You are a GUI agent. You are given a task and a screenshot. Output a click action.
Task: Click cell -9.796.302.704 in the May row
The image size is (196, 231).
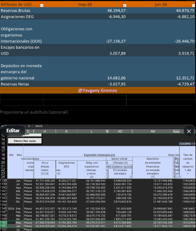(67, 223)
